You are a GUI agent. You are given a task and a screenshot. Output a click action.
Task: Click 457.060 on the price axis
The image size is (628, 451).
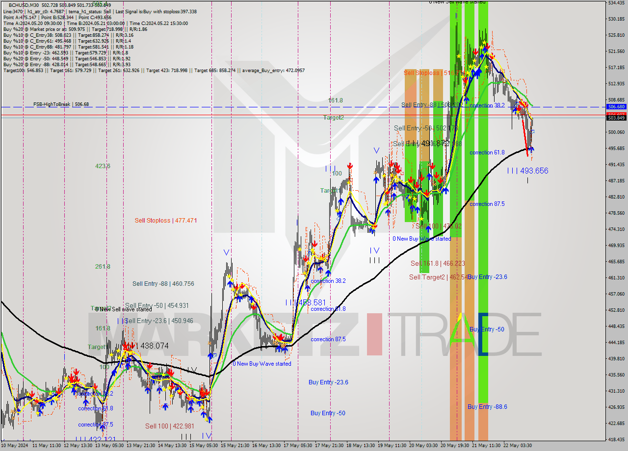(616, 294)
